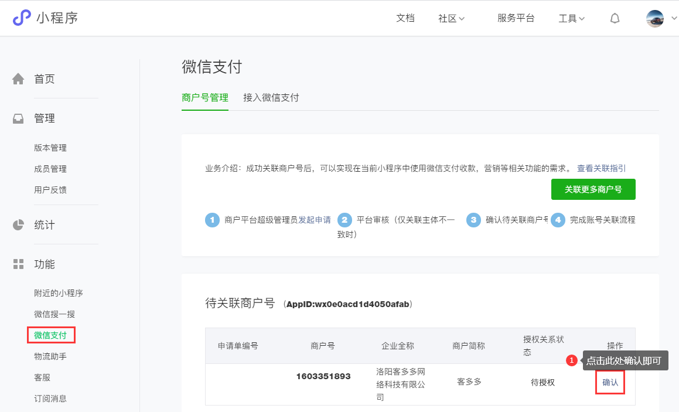Image resolution: width=679 pixels, height=412 pixels.
Task: Select 管理 section in the sidebar
Action: pyautogui.click(x=44, y=118)
